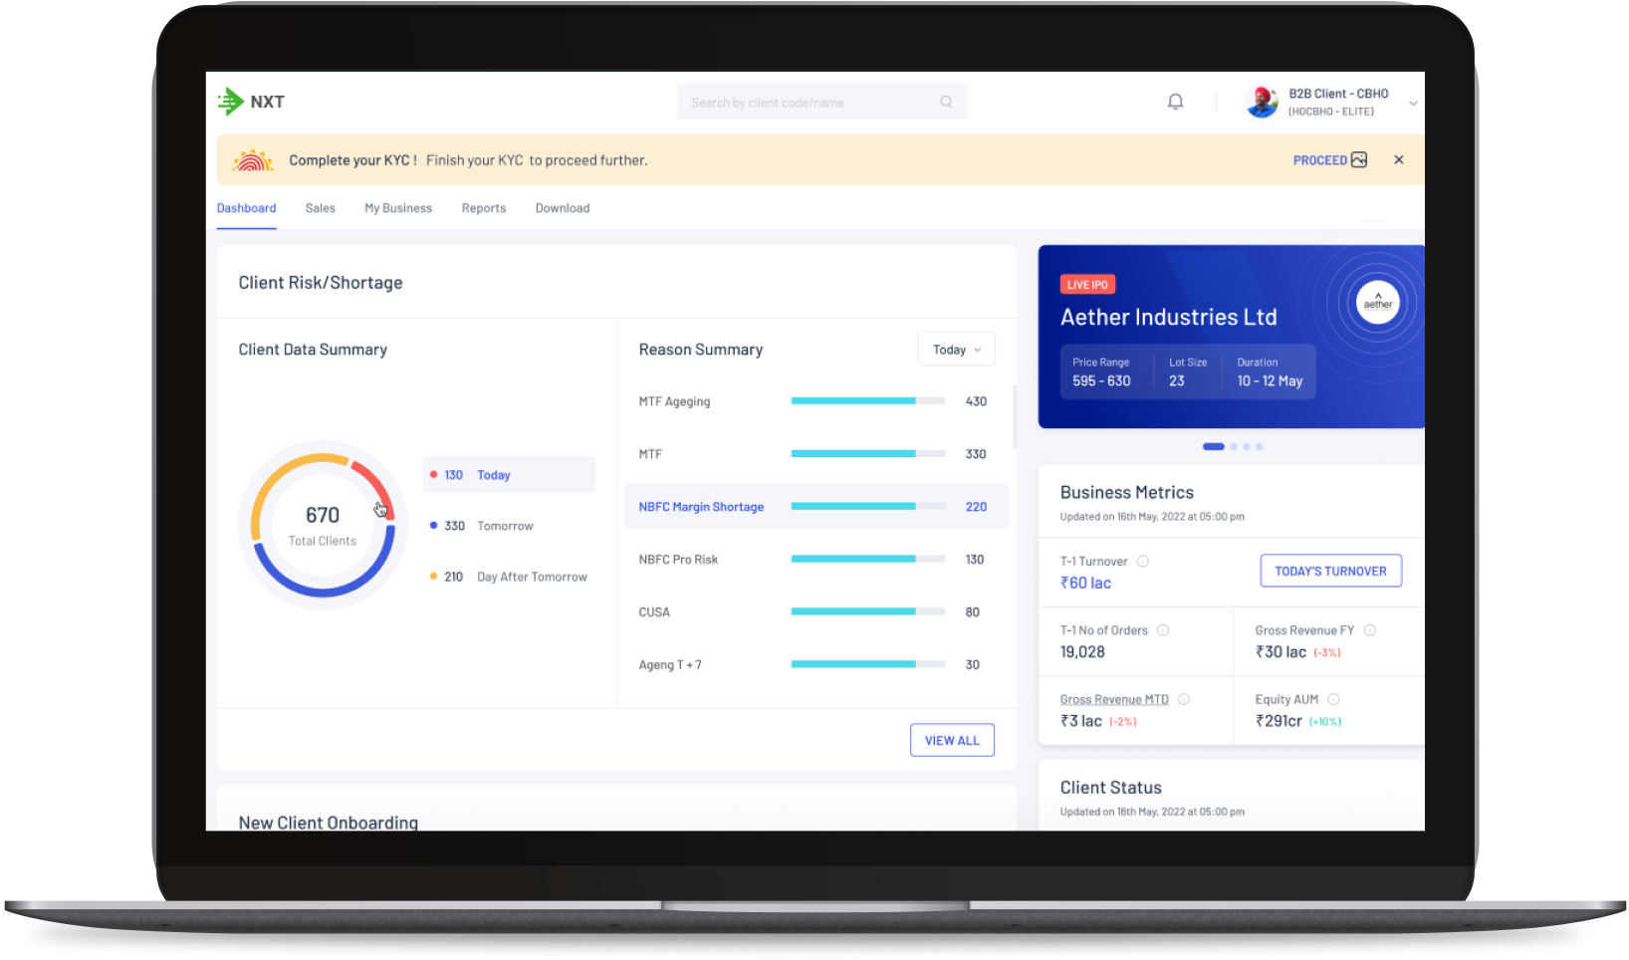Click the TODAY'S TURNOVER button
The image size is (1629, 960).
point(1330,571)
